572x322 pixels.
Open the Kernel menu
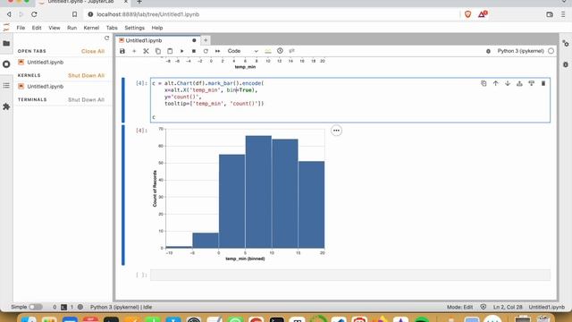pyautogui.click(x=91, y=28)
